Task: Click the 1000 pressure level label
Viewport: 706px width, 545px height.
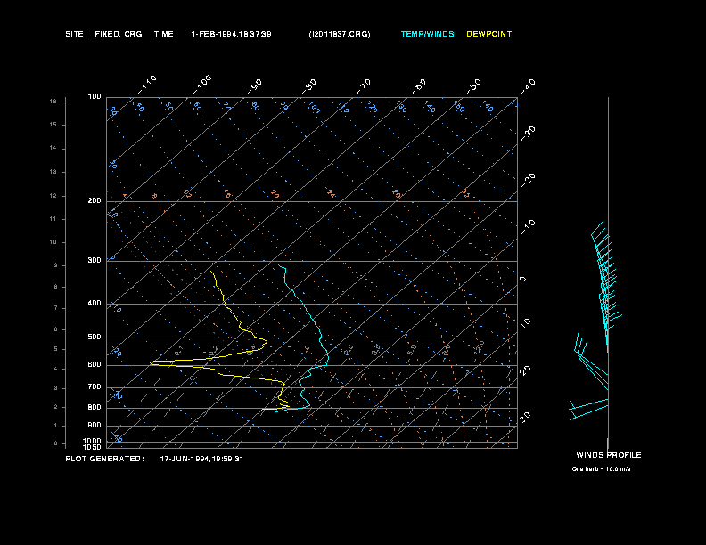Action: (x=93, y=441)
